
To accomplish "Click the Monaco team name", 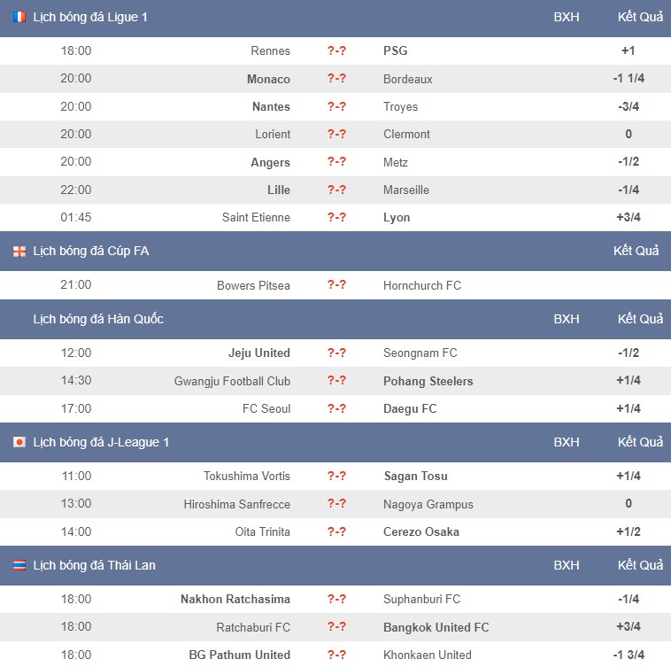I will [268, 79].
